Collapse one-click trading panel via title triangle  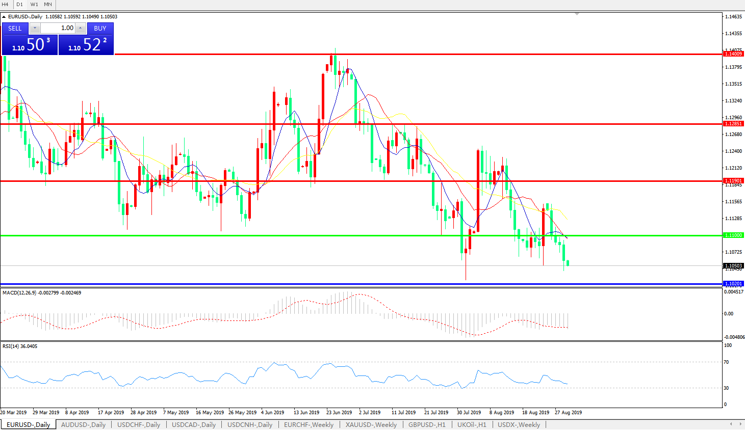tap(4, 17)
